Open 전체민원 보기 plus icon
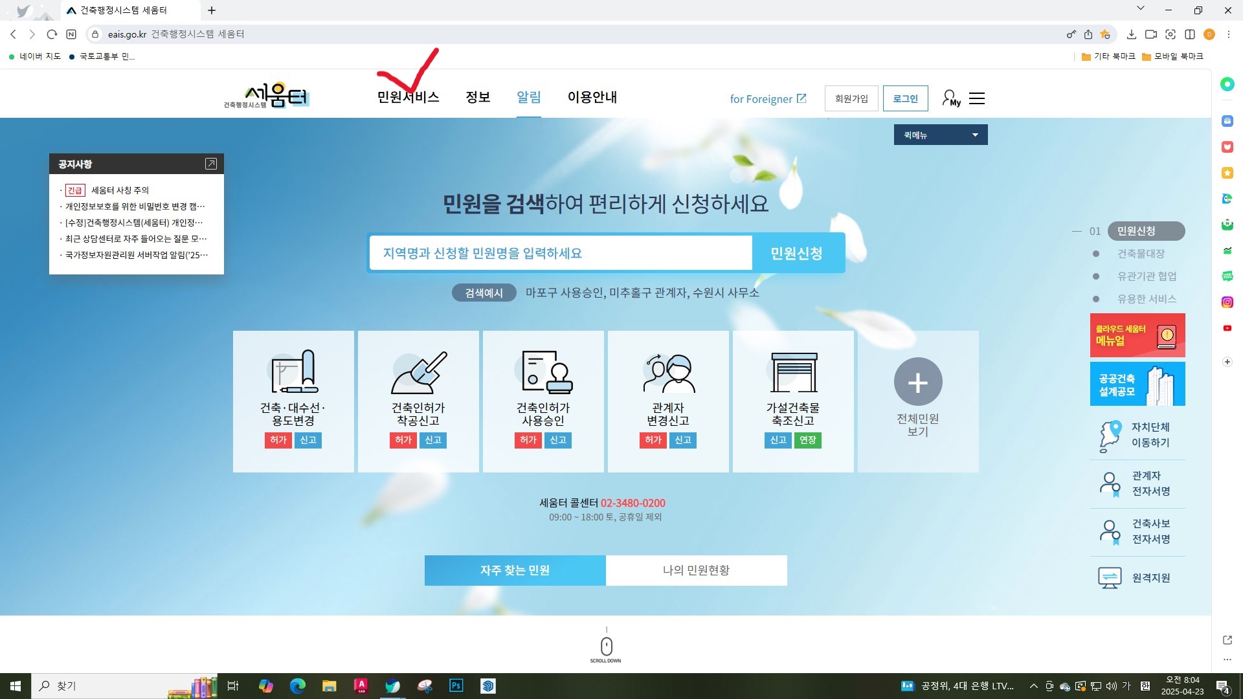Viewport: 1243px width, 699px height. [x=918, y=382]
